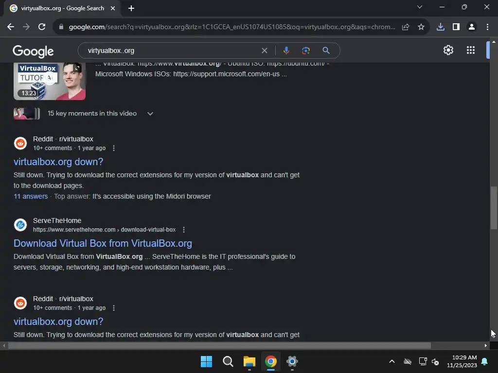Screen dimensions: 498x373
Task: Click the address bar URL
Action: point(232,27)
